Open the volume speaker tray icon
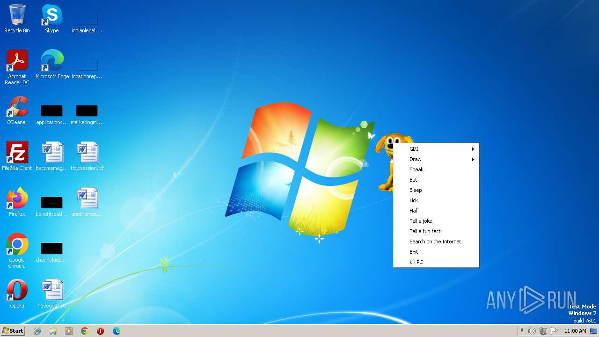 click(532, 331)
